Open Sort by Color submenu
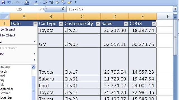Viewport: 179px width, 100px height. click(19, 41)
